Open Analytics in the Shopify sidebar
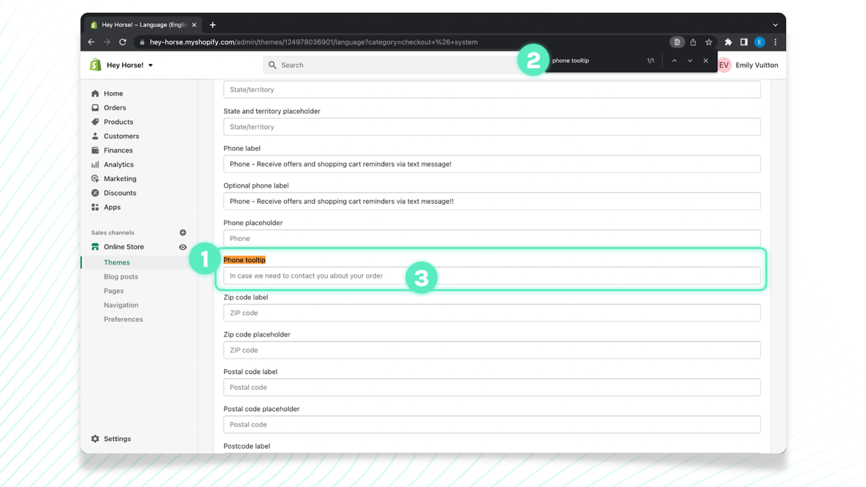 coord(118,164)
